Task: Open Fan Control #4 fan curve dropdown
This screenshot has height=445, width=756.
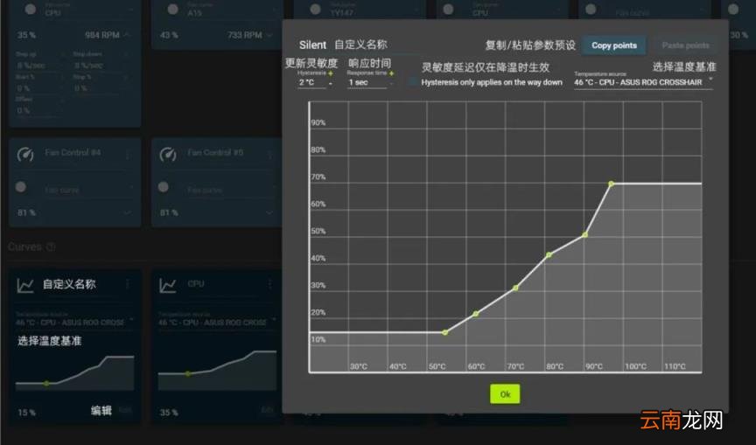Action: pos(88,189)
